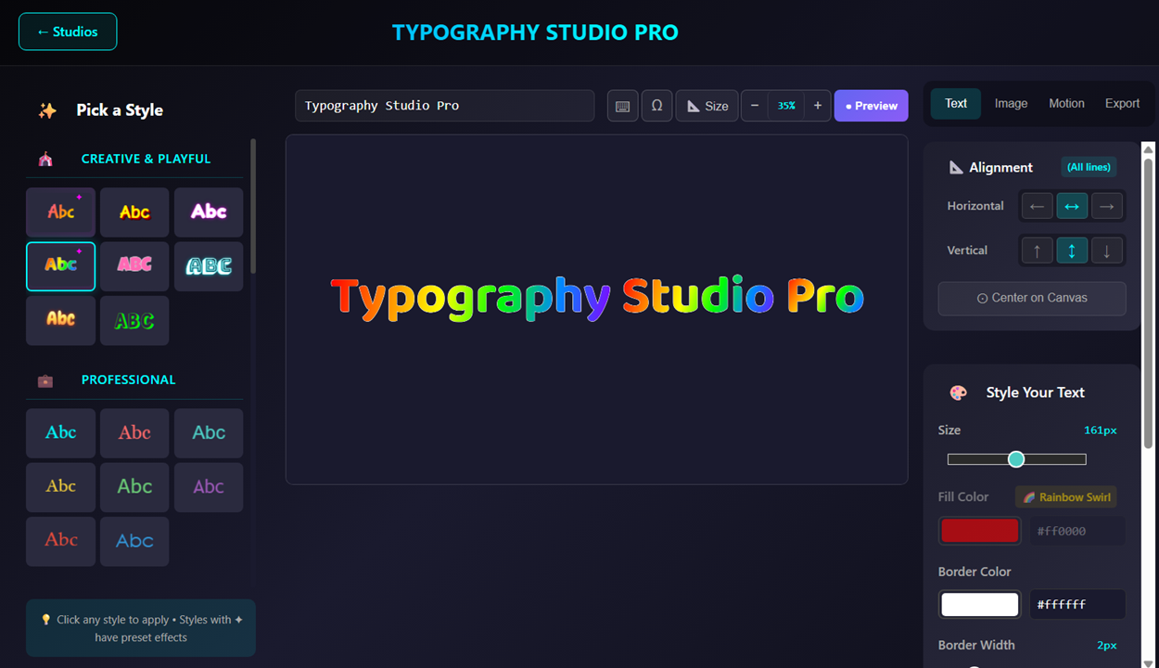Click the zoom out minus button

pos(755,106)
